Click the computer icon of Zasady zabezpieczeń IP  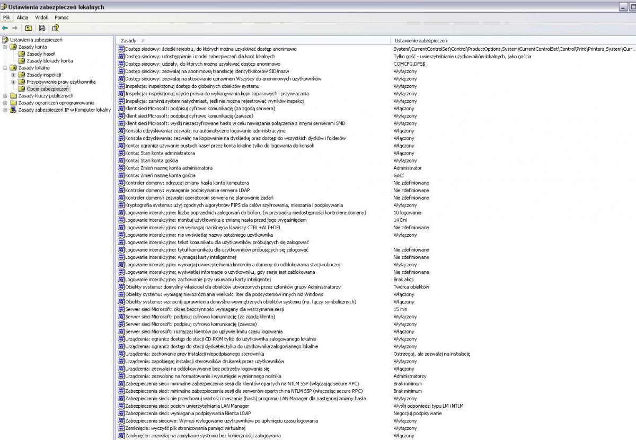[13, 110]
